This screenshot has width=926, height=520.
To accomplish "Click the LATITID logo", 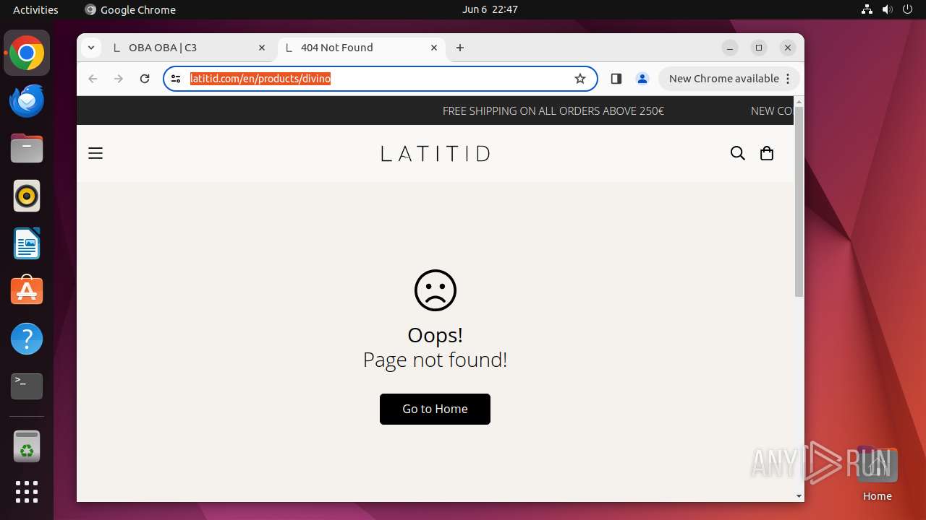I will pyautogui.click(x=436, y=153).
